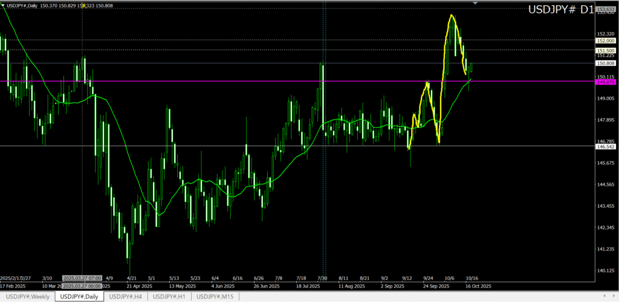619x302 pixels.
Task: Click the magenta 149.879 price label
Action: pyautogui.click(x=605, y=82)
